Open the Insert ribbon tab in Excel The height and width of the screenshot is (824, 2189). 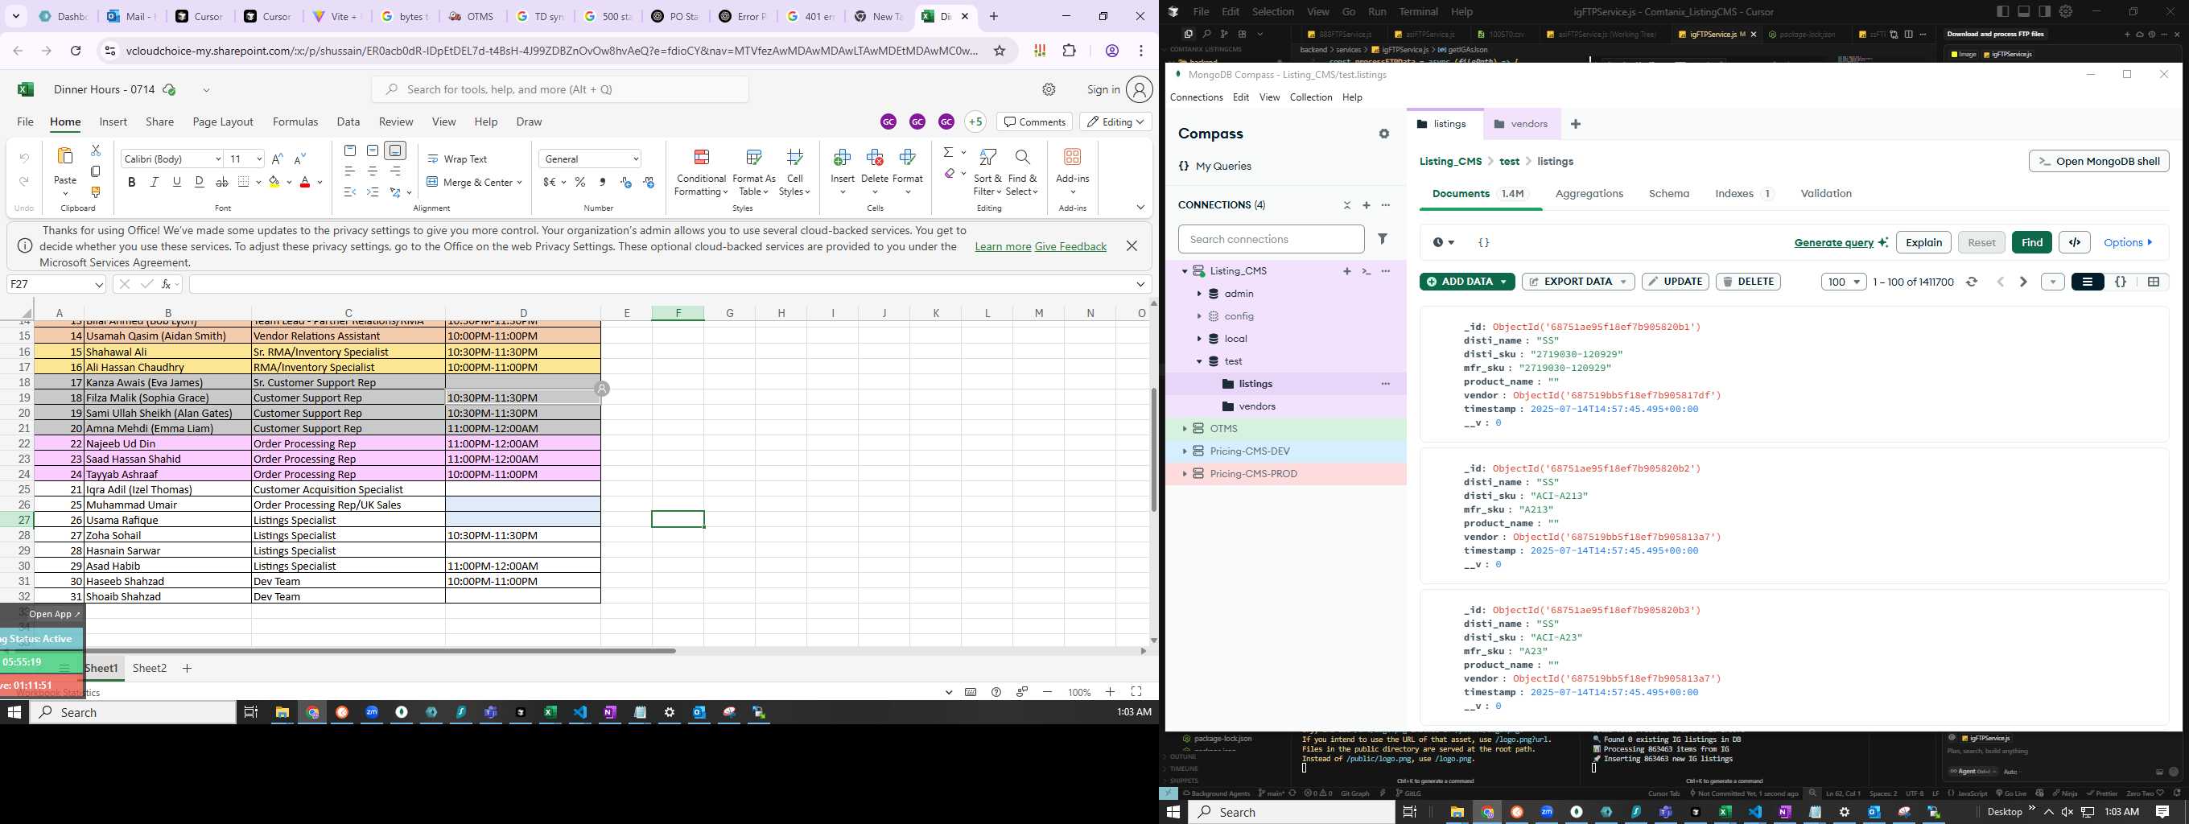(x=113, y=122)
